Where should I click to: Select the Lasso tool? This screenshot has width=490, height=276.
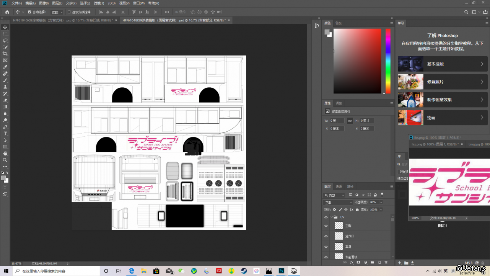click(x=5, y=40)
